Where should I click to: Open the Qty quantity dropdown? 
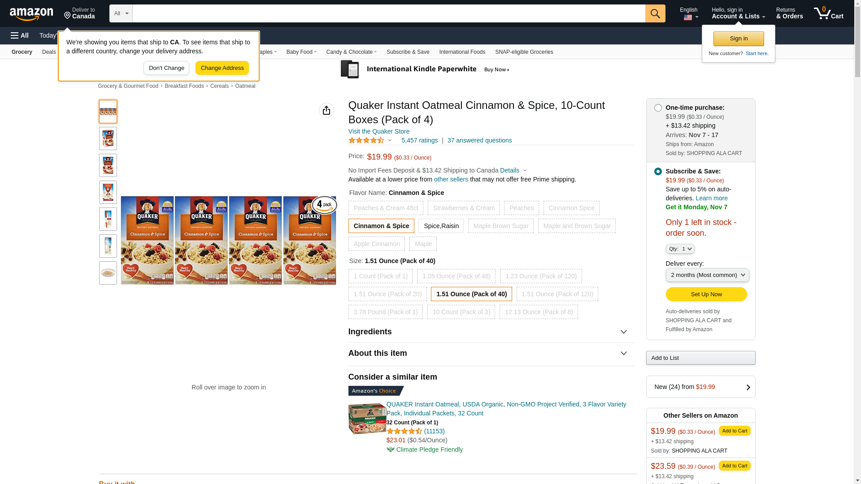pos(680,249)
